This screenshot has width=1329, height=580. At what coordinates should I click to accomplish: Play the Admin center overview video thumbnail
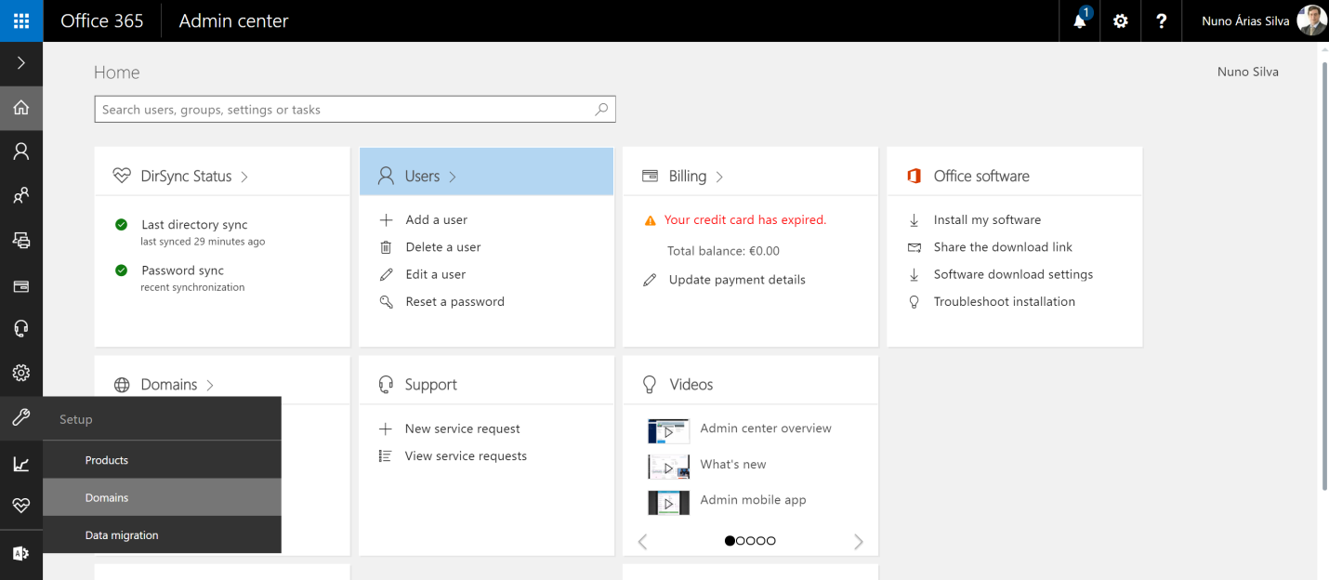pyautogui.click(x=668, y=431)
